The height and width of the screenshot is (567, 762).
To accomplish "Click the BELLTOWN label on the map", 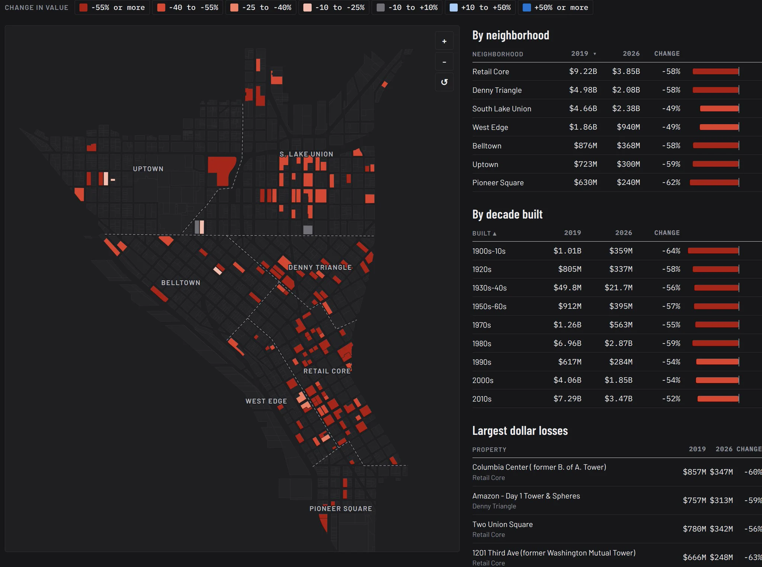I will click(x=181, y=283).
